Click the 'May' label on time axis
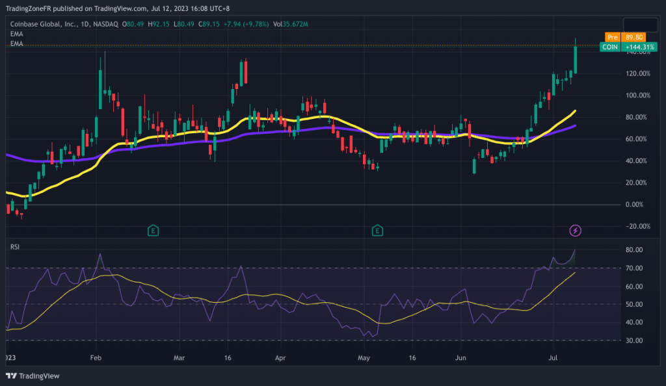This screenshot has height=386, width=666. click(x=364, y=358)
